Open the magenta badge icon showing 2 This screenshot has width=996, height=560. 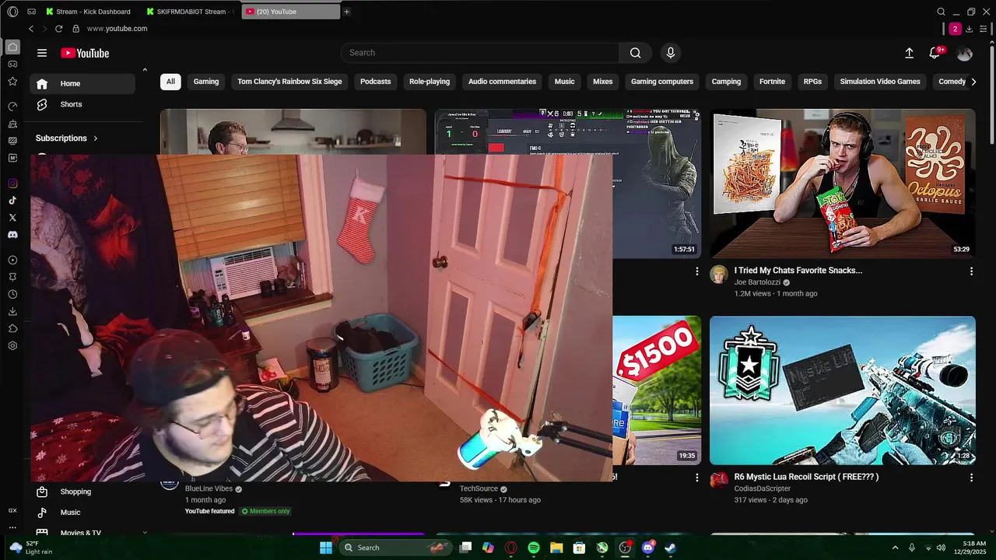click(955, 29)
